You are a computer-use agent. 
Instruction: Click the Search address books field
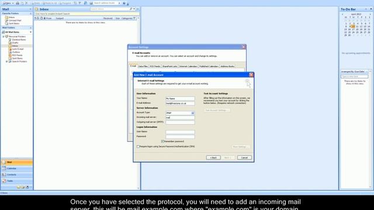(105, 3)
